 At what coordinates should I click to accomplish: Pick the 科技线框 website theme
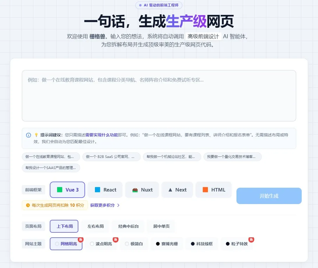[202, 243]
